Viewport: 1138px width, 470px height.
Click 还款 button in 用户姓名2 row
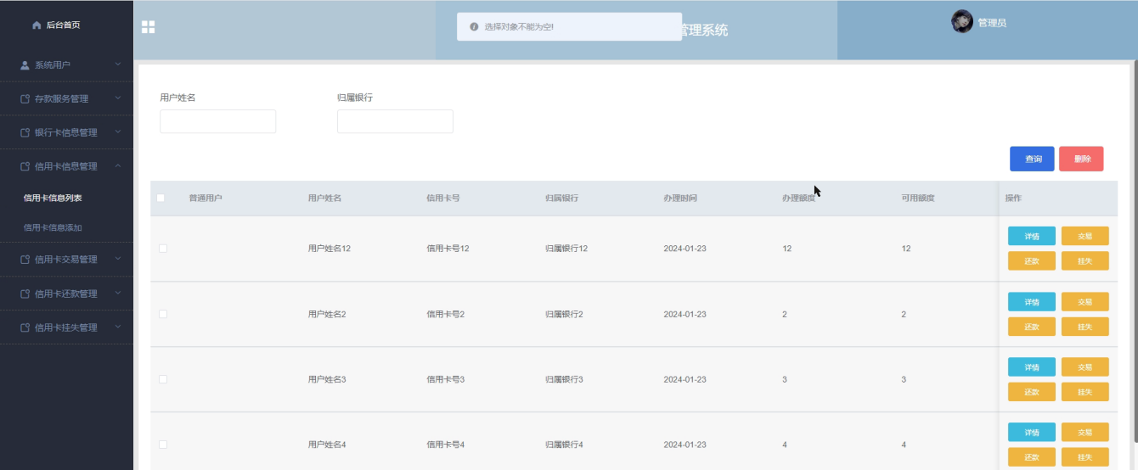click(1032, 327)
